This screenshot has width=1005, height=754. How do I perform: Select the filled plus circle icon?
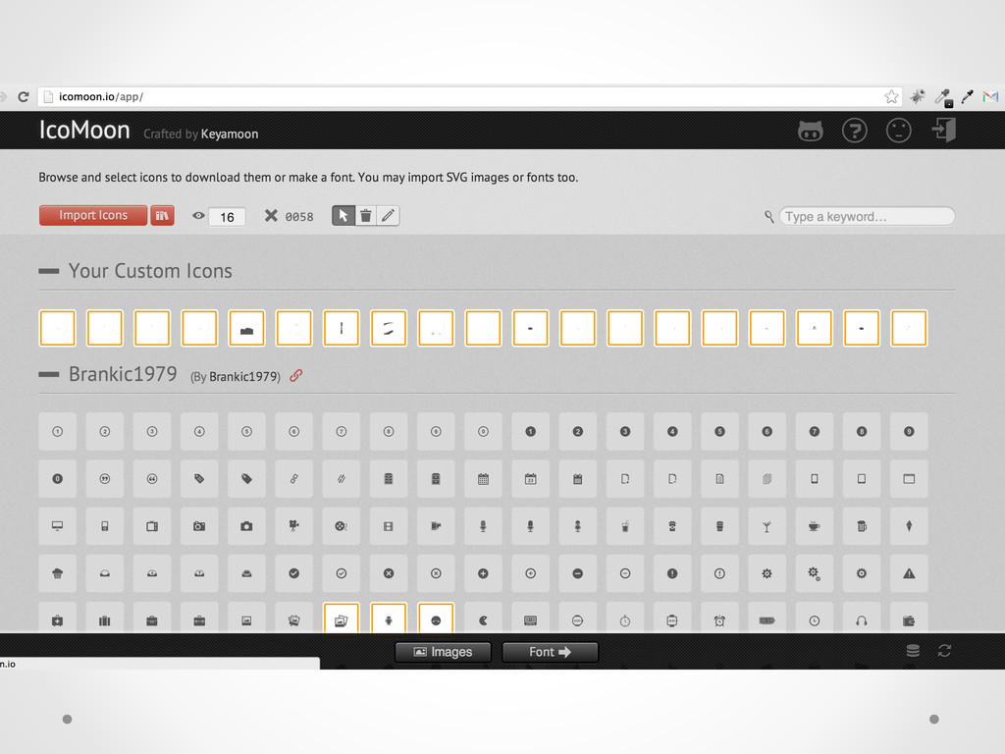point(483,573)
